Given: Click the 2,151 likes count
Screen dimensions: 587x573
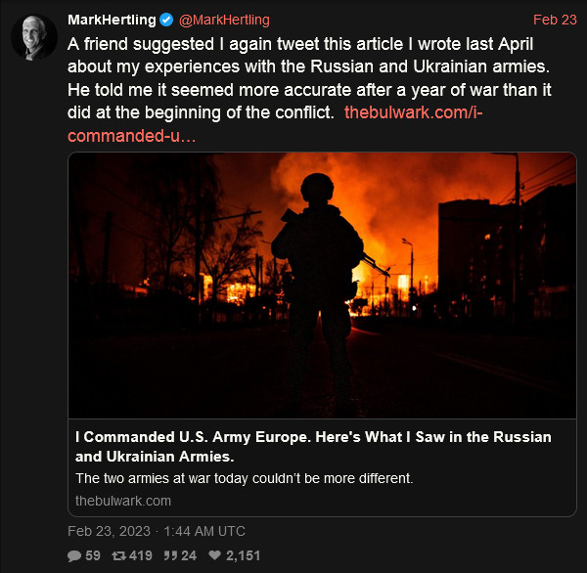Looking at the screenshot, I should click(243, 555).
